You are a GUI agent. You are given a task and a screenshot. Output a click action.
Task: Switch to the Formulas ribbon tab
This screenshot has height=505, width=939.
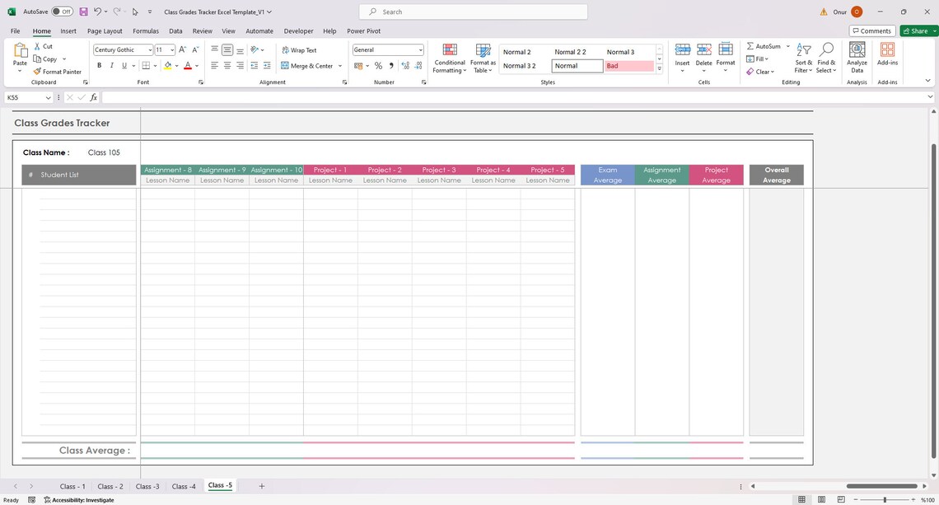(146, 30)
